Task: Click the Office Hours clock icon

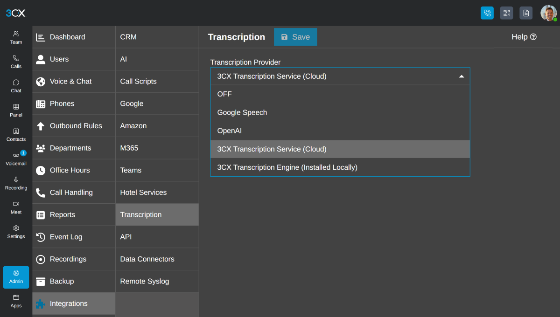Action: tap(41, 170)
